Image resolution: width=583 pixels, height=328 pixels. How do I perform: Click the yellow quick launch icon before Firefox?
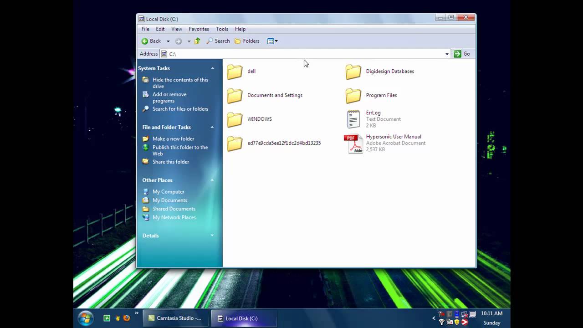click(x=118, y=318)
